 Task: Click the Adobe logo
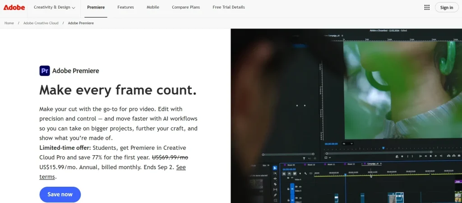(14, 7)
